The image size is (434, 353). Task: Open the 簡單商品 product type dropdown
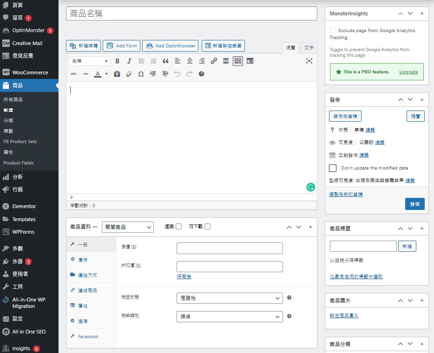point(127,227)
